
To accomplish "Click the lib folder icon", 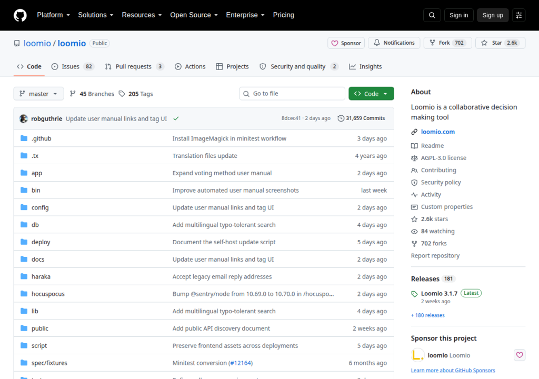I will (24, 311).
